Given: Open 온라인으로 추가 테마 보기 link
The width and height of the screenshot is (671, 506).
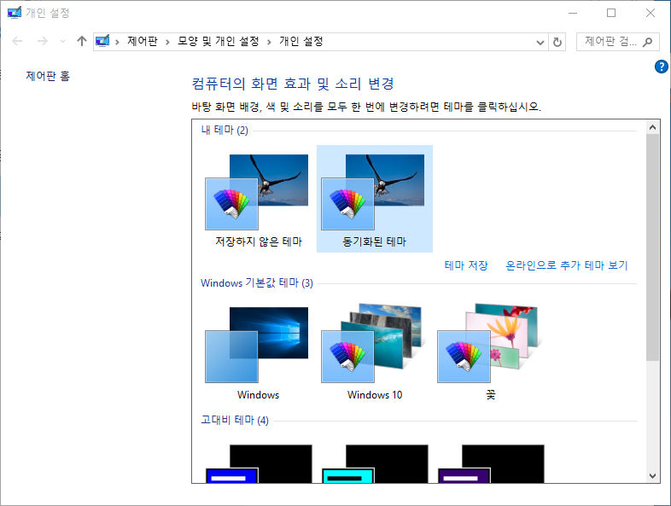Looking at the screenshot, I should [x=566, y=265].
